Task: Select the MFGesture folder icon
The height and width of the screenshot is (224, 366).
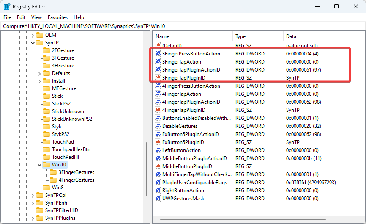Action: pyautogui.click(x=46, y=88)
